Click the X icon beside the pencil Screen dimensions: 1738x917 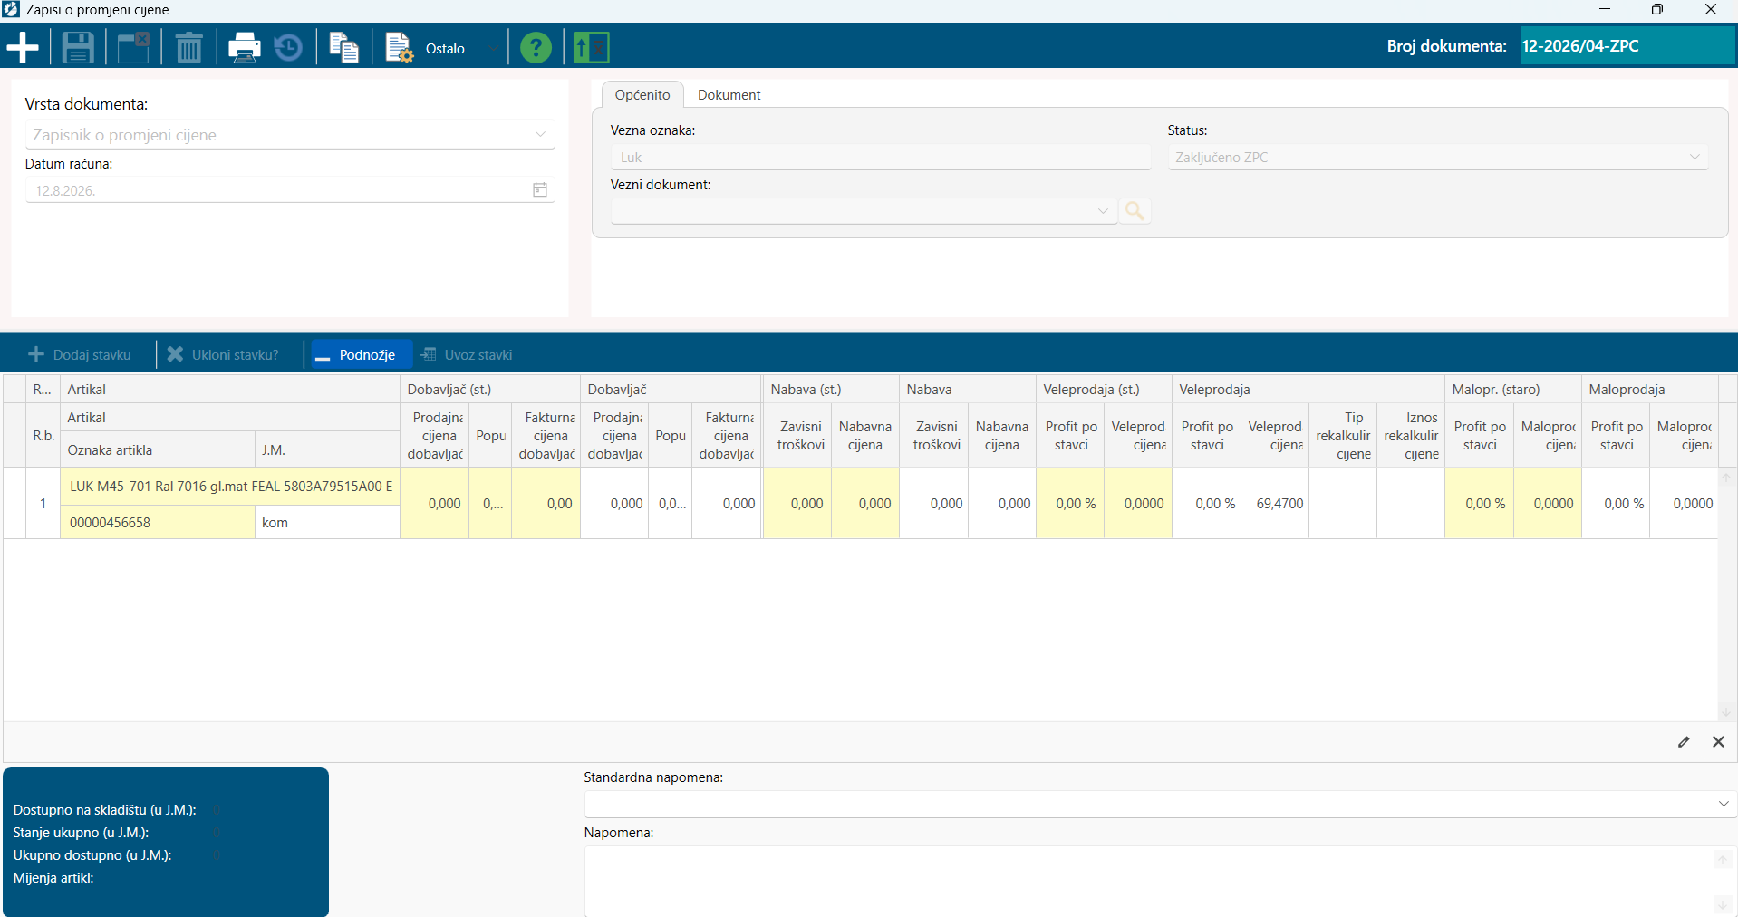click(x=1718, y=742)
